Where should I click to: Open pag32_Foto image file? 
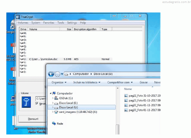point(142,105)
